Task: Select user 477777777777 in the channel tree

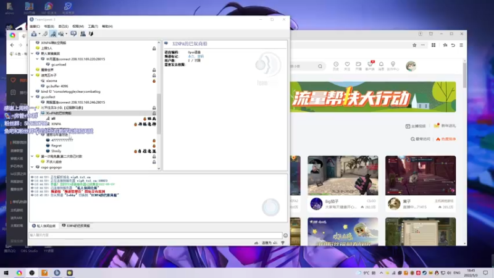Action: (62, 140)
